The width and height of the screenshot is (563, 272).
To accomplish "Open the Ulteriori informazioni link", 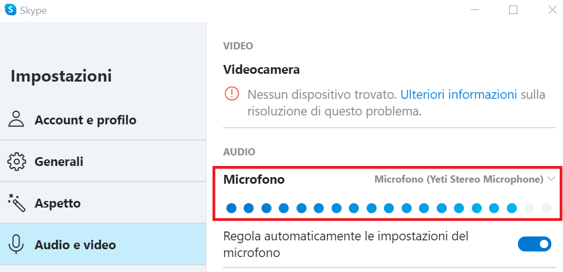I will (458, 94).
